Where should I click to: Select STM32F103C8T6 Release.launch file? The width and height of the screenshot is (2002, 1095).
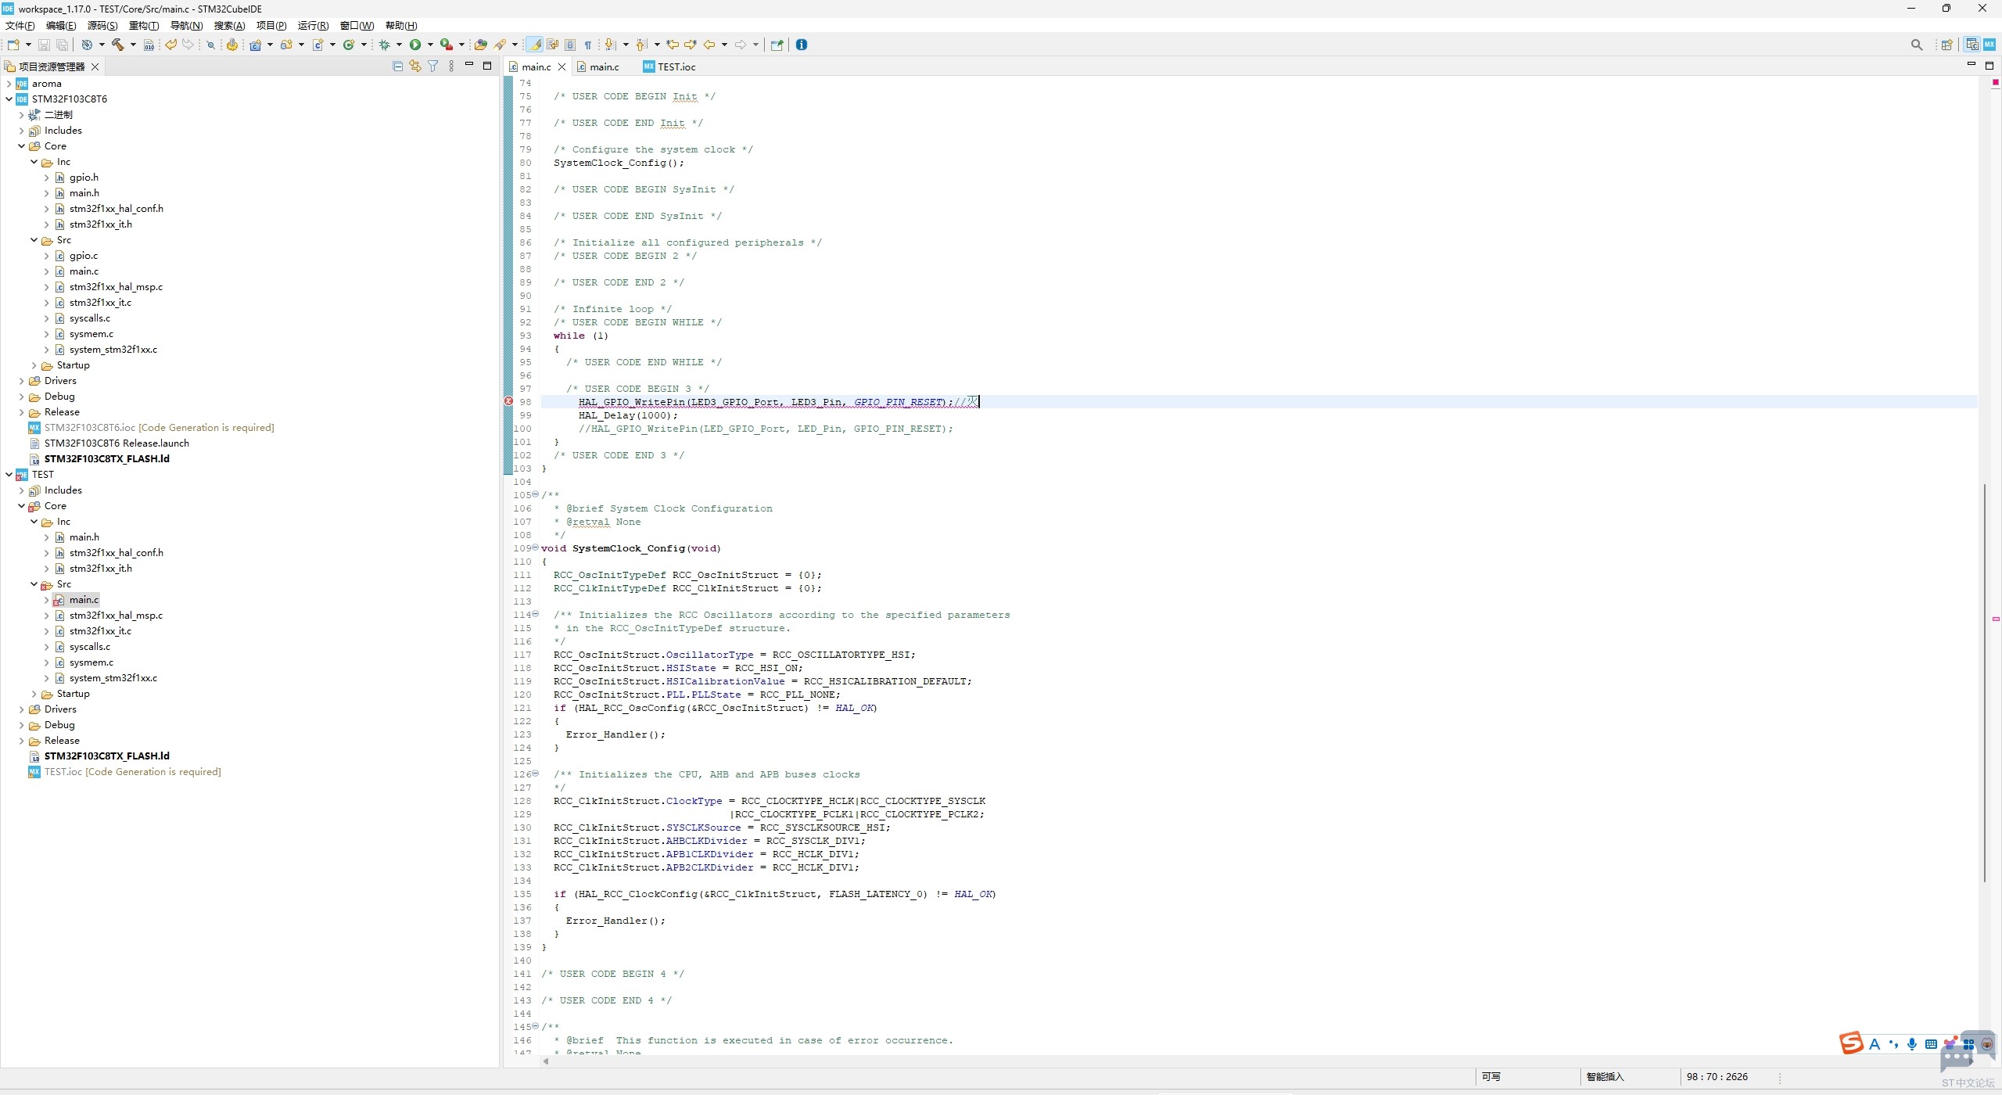click(117, 443)
